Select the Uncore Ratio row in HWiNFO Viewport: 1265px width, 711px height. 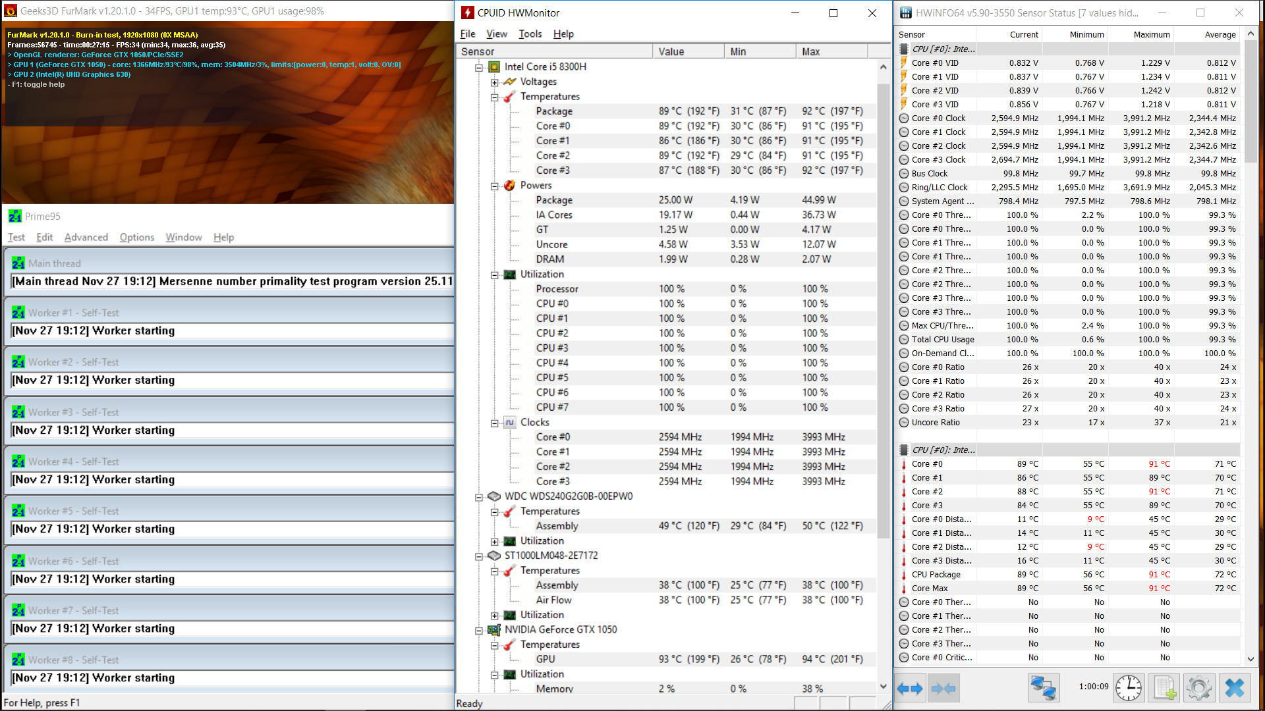[1069, 422]
